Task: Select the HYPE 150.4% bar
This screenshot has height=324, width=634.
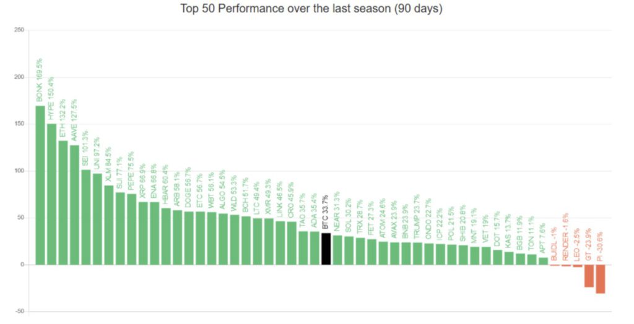Action: click(51, 194)
